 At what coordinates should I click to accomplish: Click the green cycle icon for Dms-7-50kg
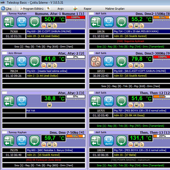pos(34,141)
